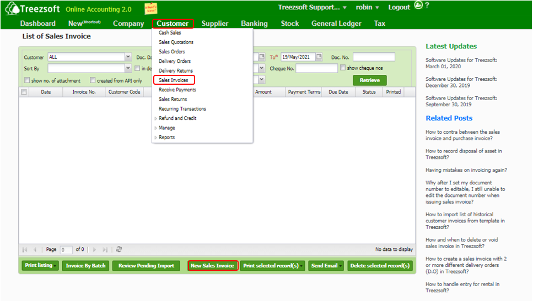Screen dimensions: 533x301
Task: Select Sales Invoices menu item
Action: pos(174,80)
